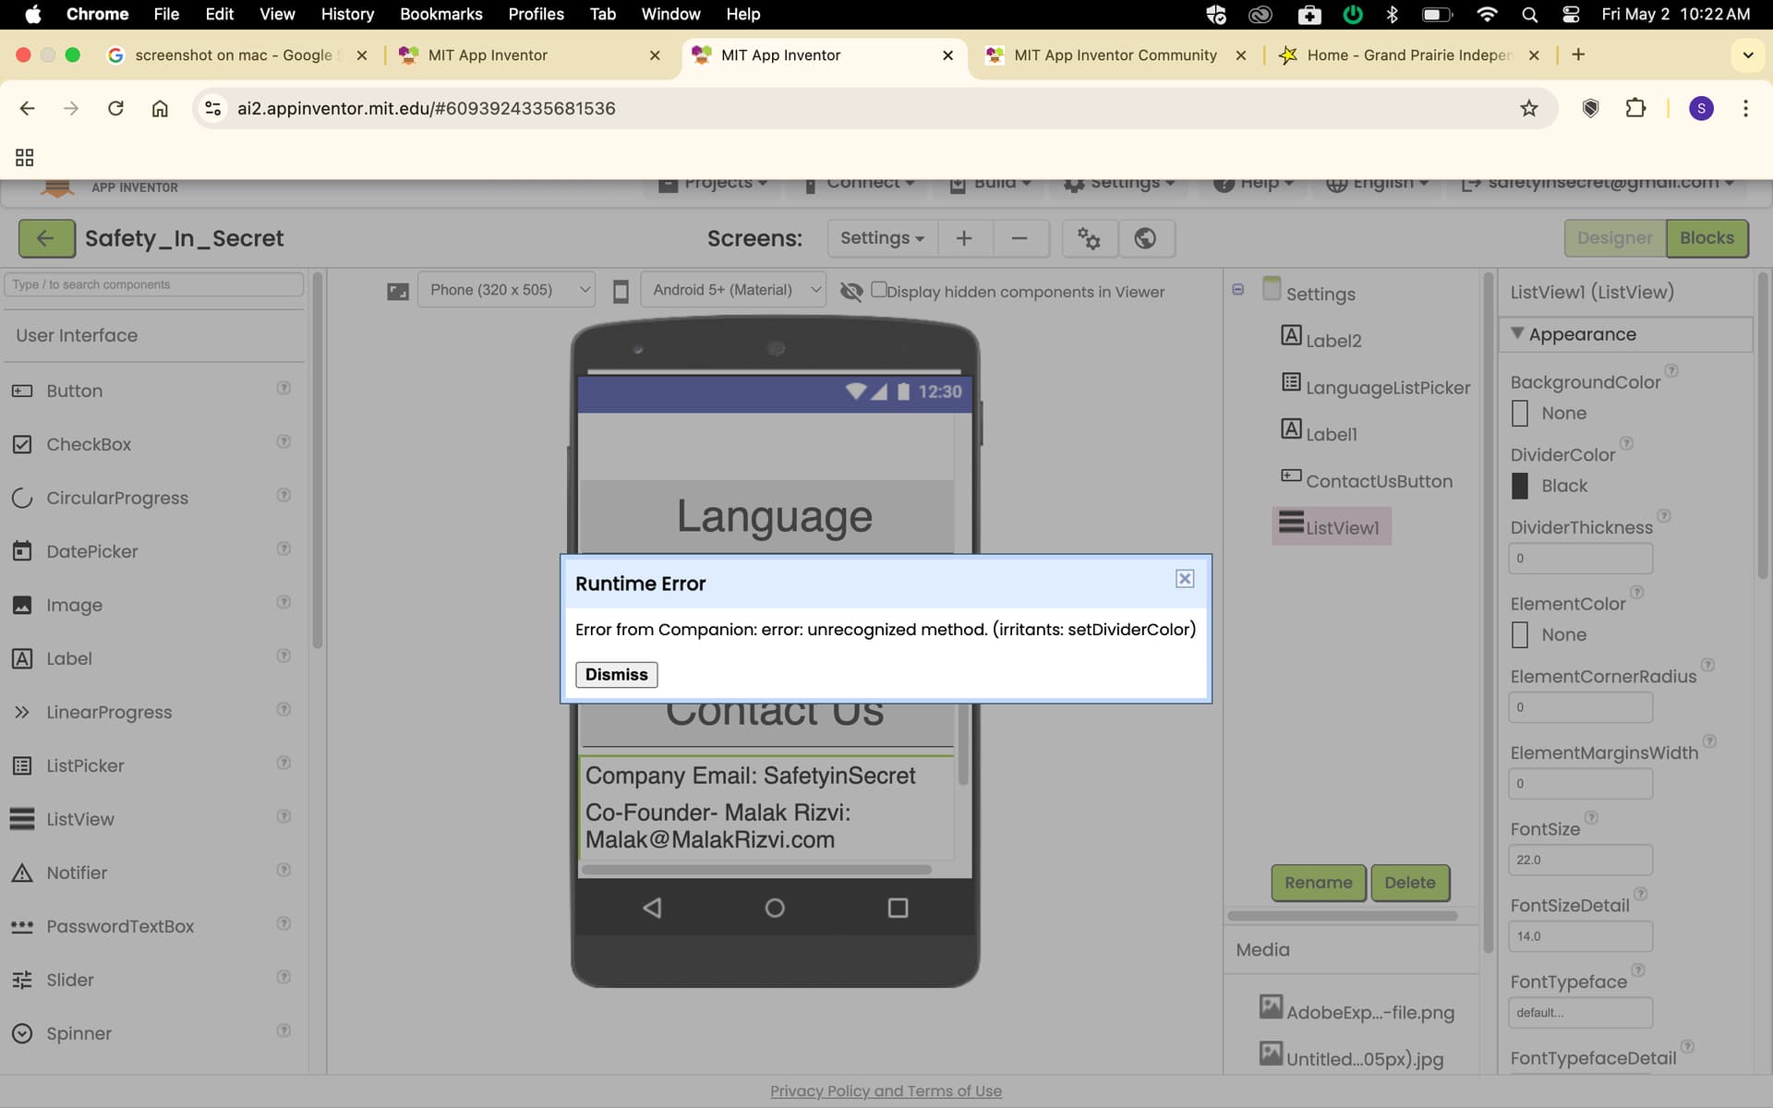
Task: Collapse the Settings screen tree node
Action: click(x=1237, y=290)
